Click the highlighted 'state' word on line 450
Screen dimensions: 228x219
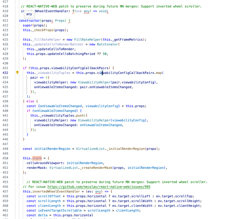tap(37, 158)
